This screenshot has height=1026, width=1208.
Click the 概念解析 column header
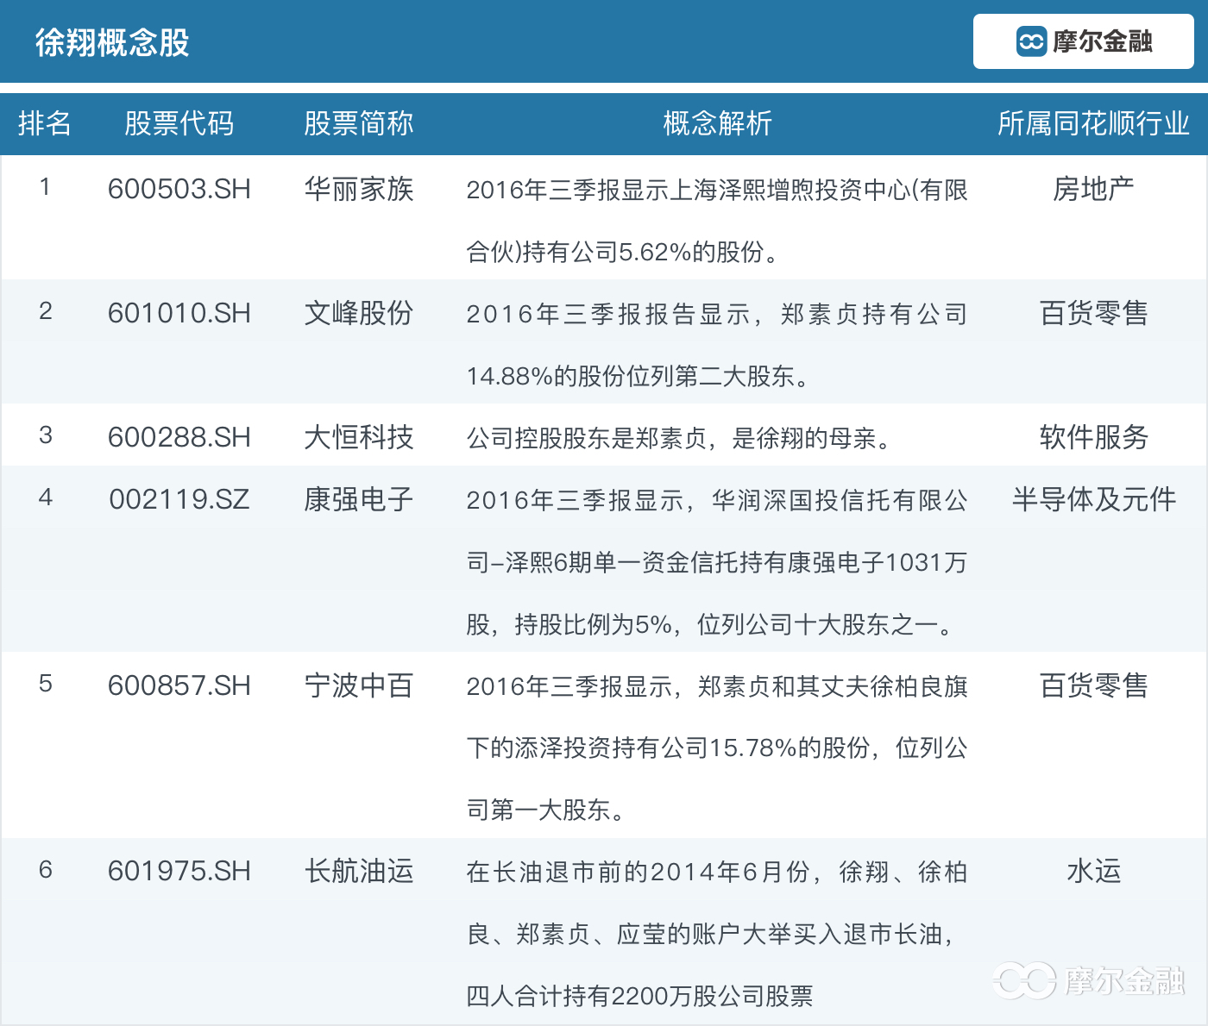[x=718, y=123]
